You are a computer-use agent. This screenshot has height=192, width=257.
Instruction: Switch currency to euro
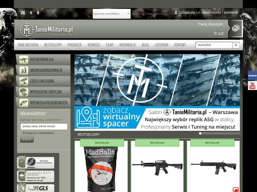[31, 13]
